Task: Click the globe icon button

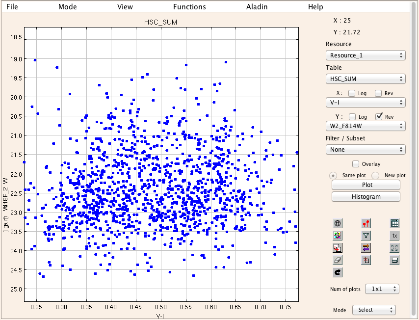Action: click(x=338, y=223)
